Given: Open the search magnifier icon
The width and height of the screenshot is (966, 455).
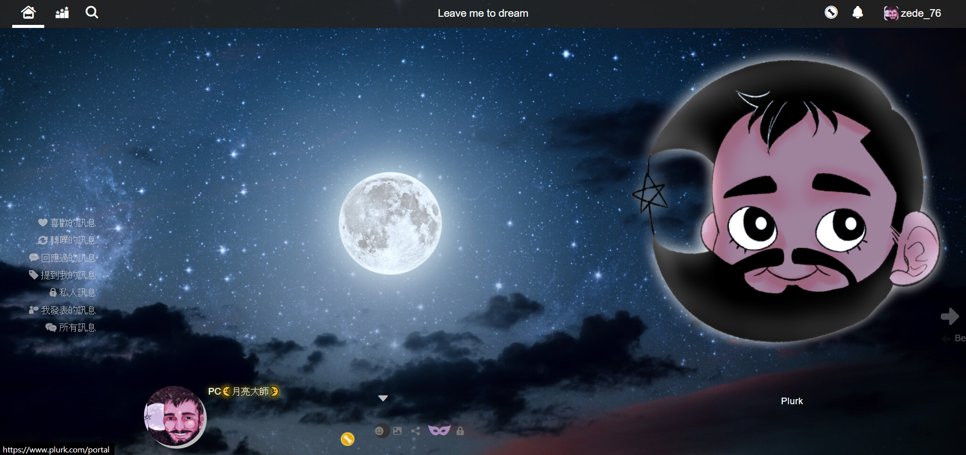Looking at the screenshot, I should pos(92,13).
